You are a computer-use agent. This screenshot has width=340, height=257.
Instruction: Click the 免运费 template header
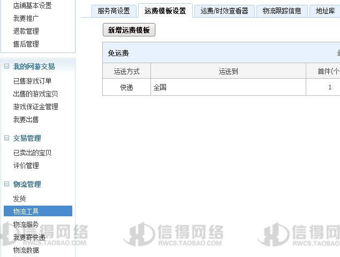[x=118, y=53]
